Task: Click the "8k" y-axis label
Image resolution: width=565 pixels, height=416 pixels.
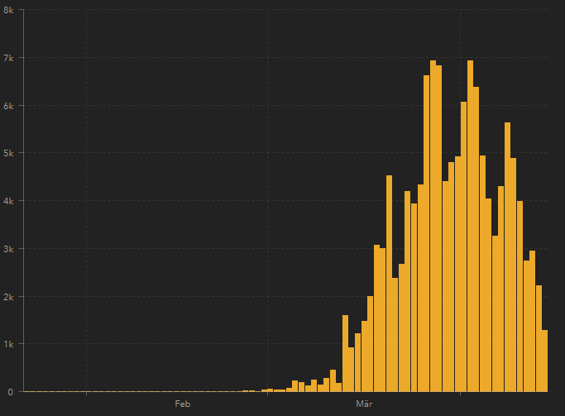Action: [x=8, y=10]
